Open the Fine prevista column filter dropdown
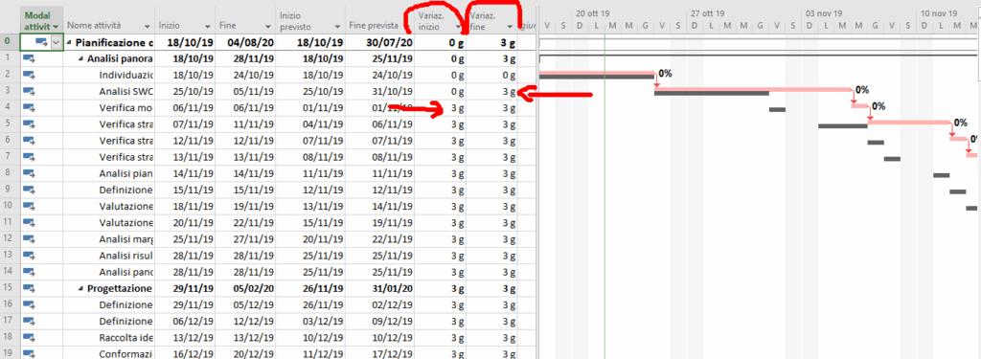The image size is (981, 359). click(407, 26)
